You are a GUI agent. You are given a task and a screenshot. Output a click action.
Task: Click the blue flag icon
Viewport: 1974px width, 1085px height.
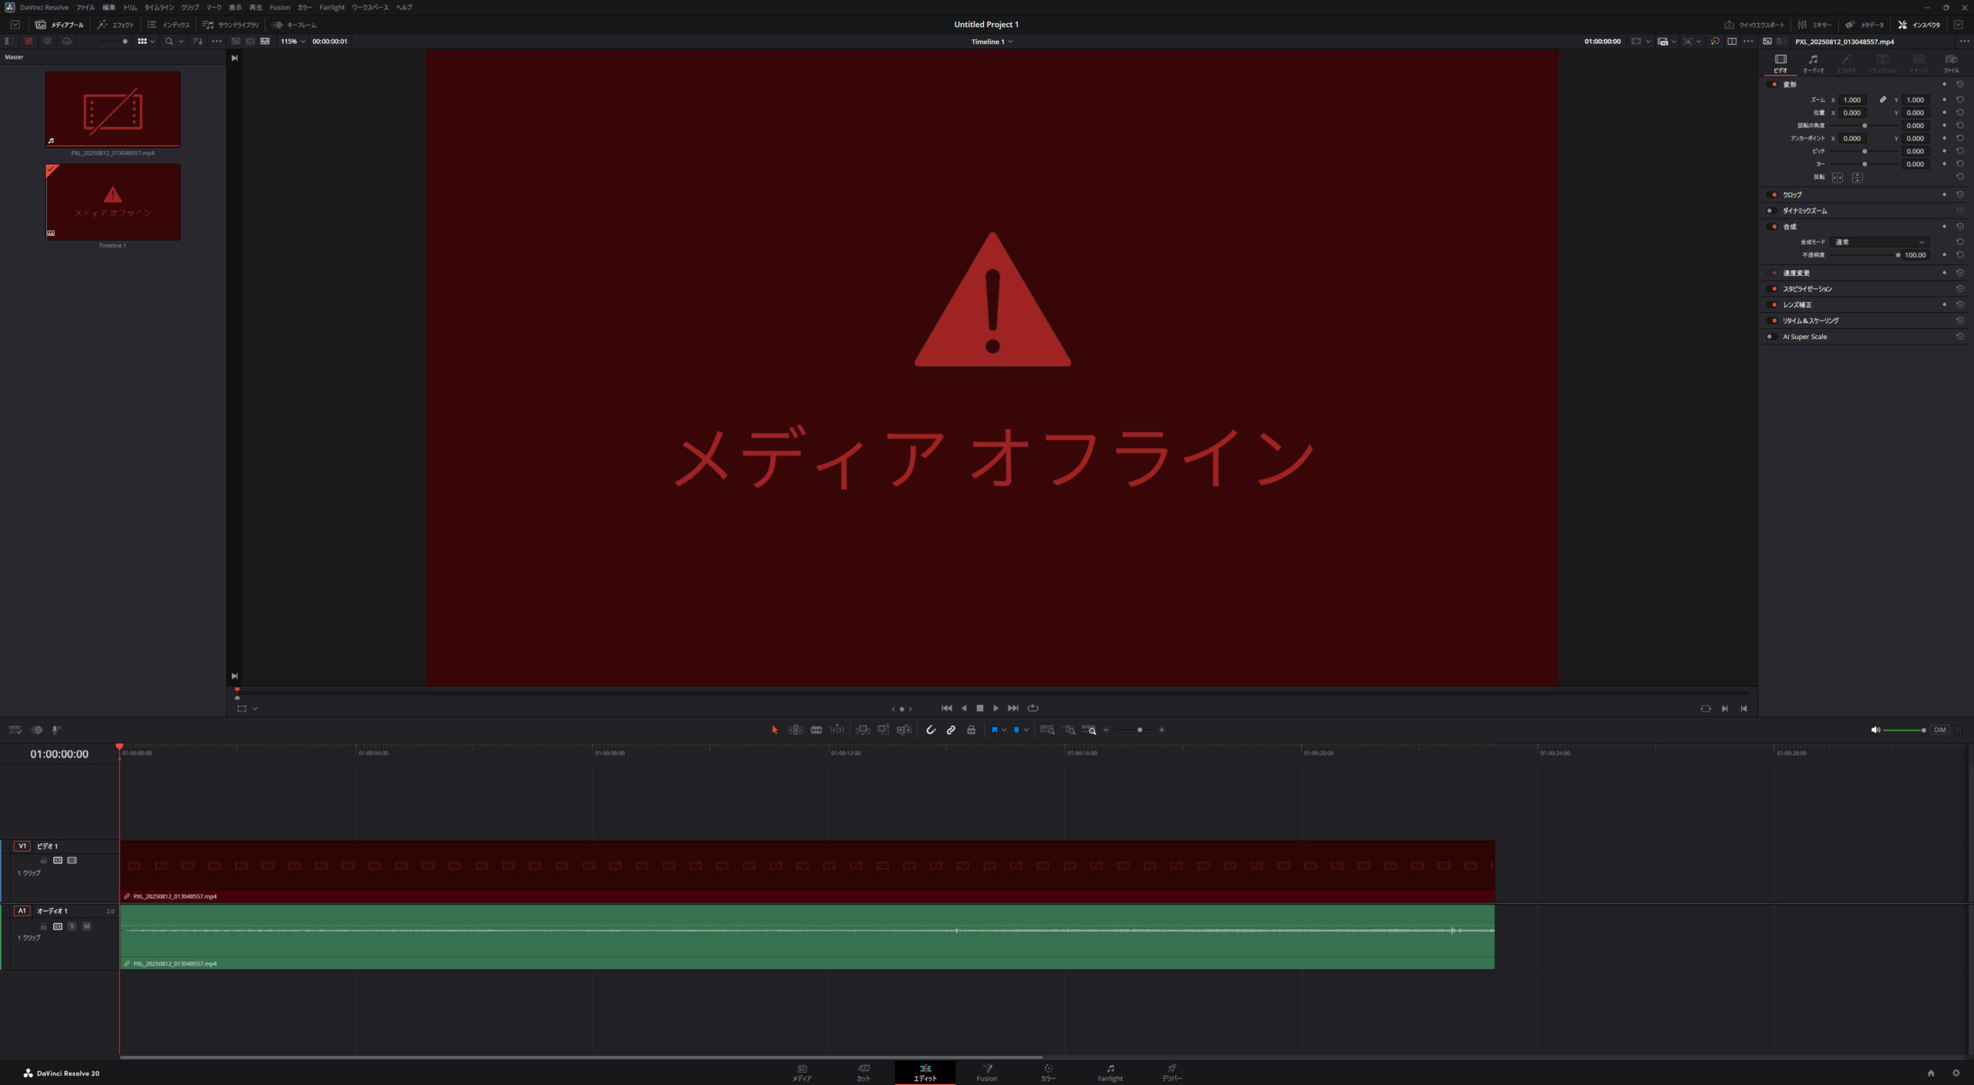click(994, 730)
